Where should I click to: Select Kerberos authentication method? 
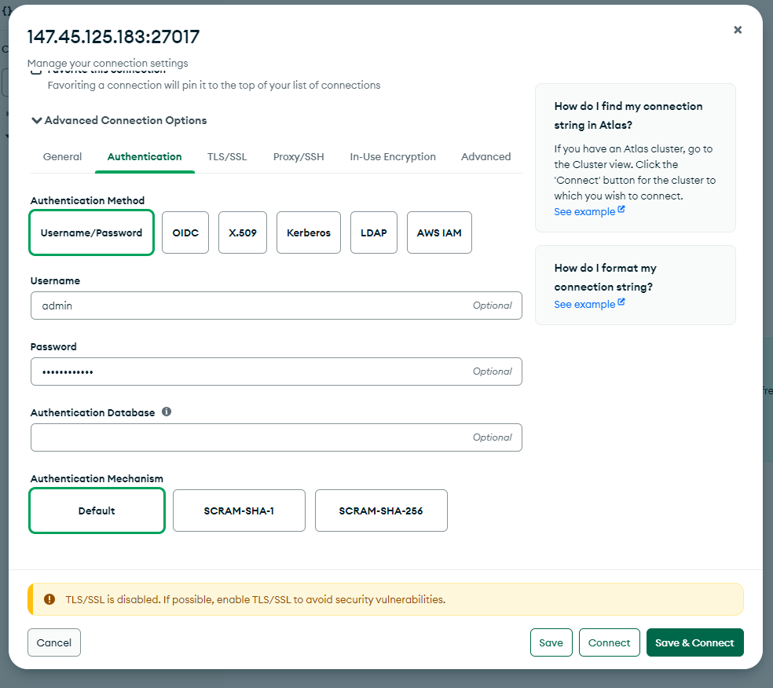click(x=308, y=232)
